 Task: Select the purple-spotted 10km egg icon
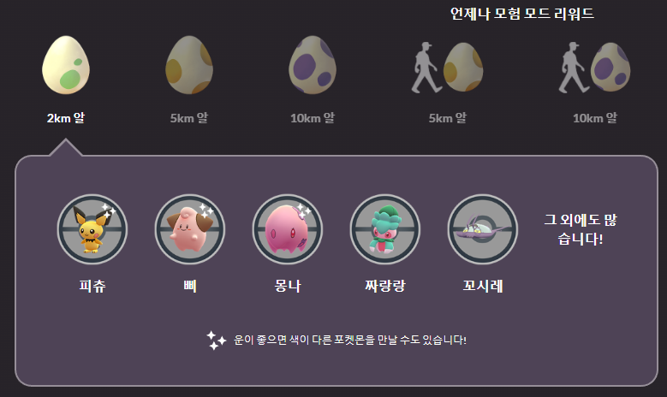[x=313, y=65]
